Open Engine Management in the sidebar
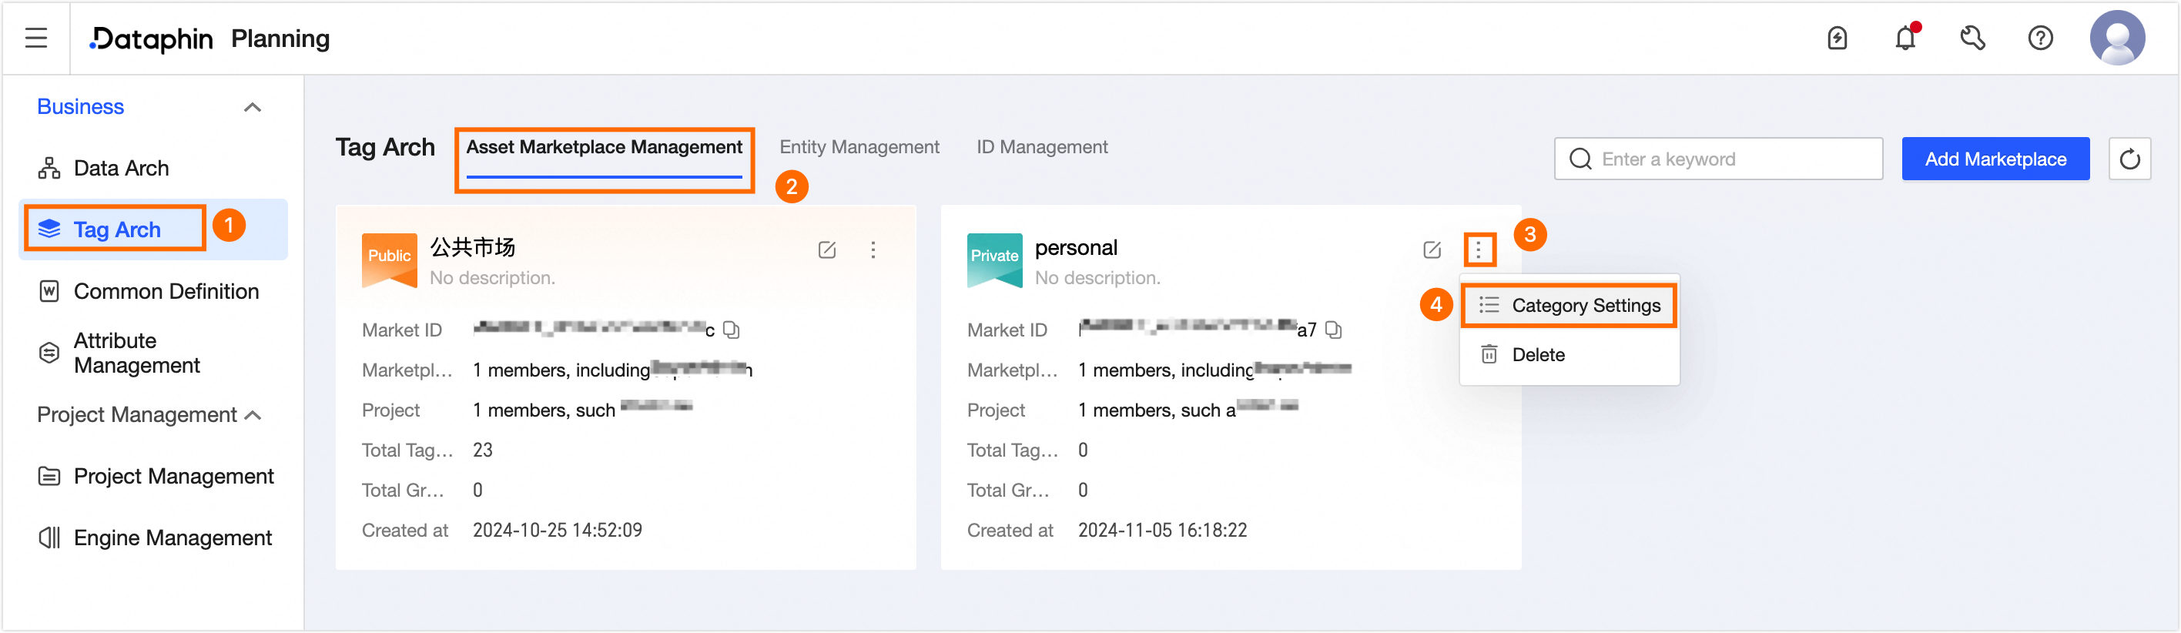 (172, 538)
